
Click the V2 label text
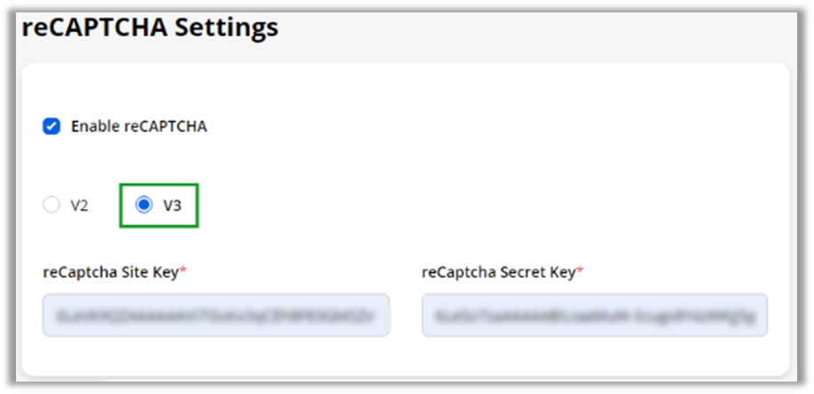[80, 206]
